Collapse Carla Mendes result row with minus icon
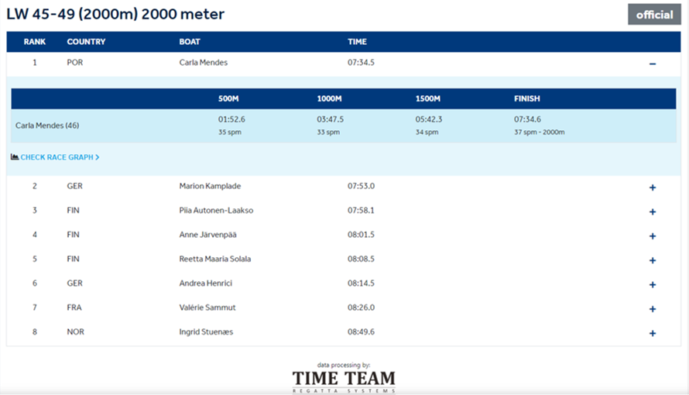 tap(652, 64)
